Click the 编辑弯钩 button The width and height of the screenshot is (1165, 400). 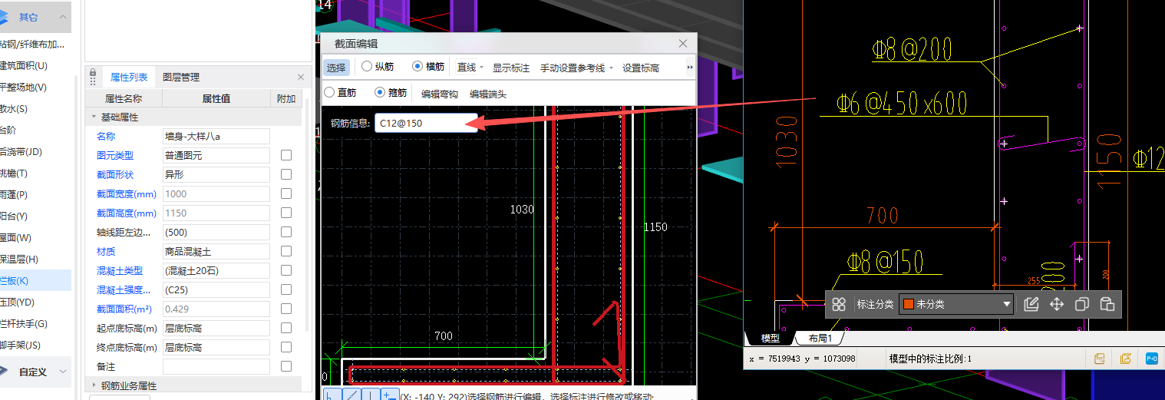point(440,94)
